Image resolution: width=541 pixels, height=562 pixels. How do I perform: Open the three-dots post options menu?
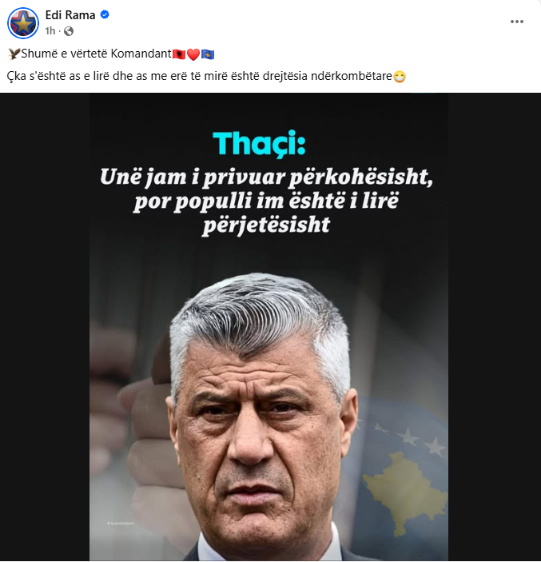pos(517,22)
